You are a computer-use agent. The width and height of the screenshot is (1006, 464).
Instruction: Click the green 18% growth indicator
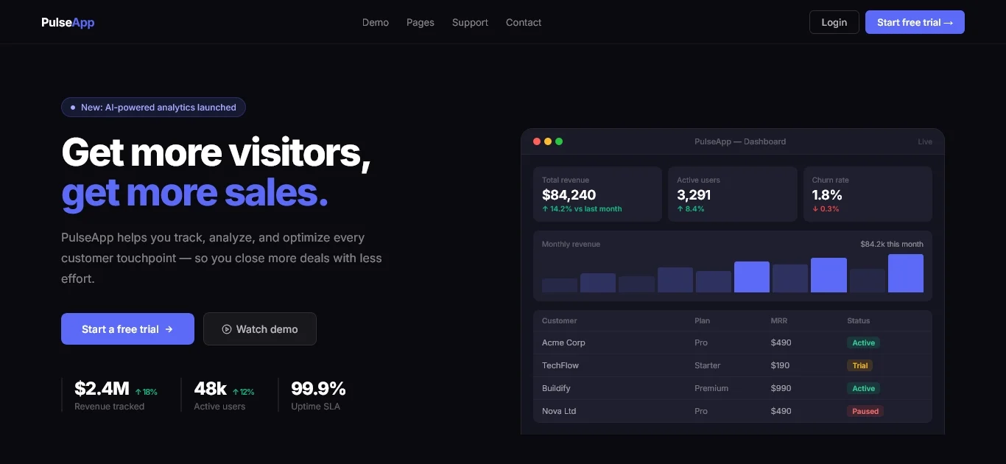[x=146, y=392]
